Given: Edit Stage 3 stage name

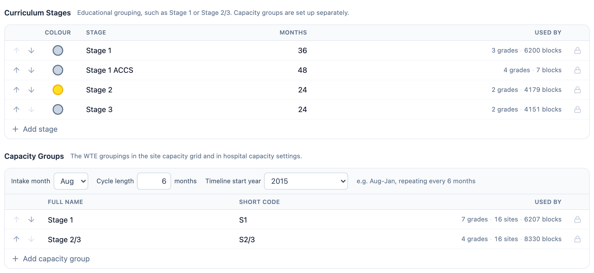Looking at the screenshot, I should (99, 109).
